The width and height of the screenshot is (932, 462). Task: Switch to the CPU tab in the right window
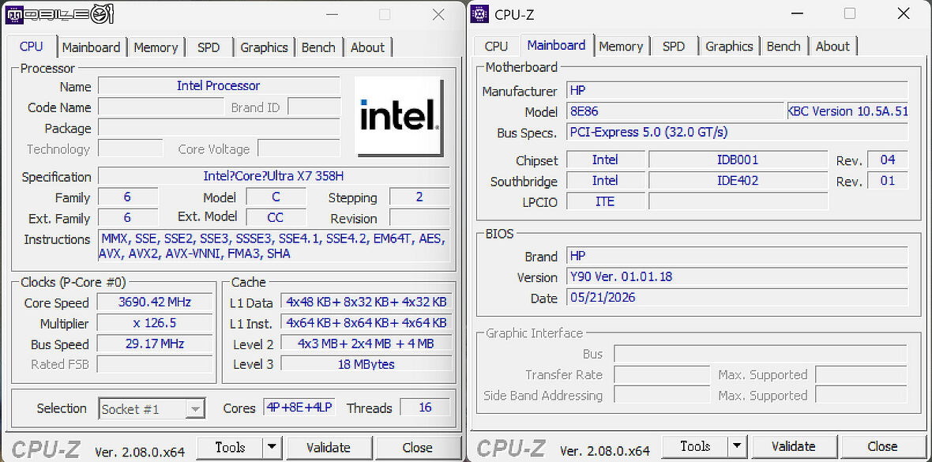click(x=496, y=46)
